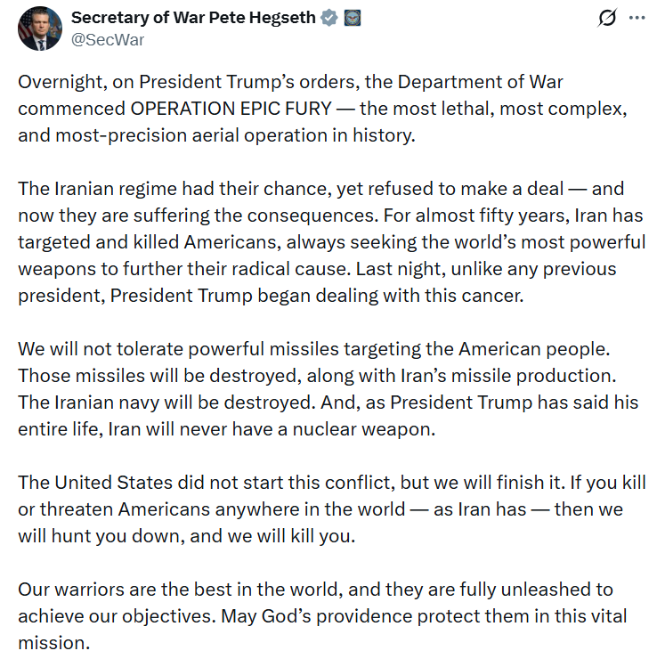Click the paragraph starting "Our warriors are the best"

click(320, 615)
